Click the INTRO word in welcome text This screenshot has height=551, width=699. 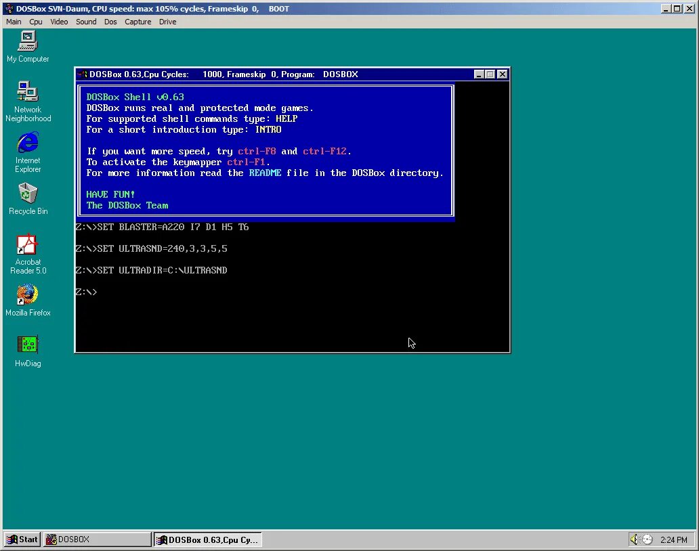point(268,129)
